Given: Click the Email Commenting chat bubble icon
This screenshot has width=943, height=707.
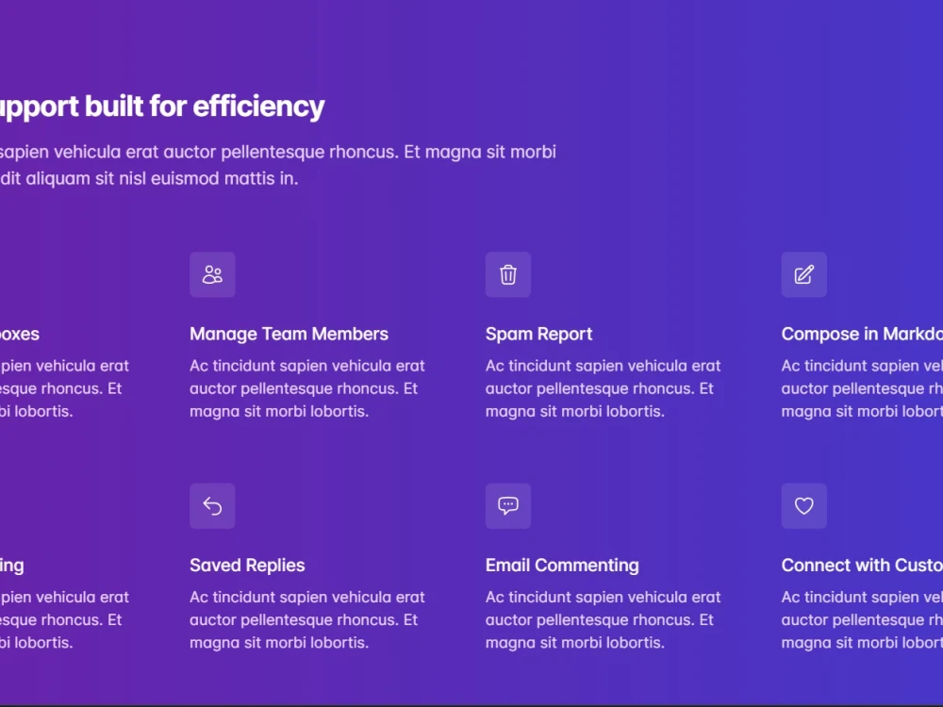Looking at the screenshot, I should click(508, 506).
